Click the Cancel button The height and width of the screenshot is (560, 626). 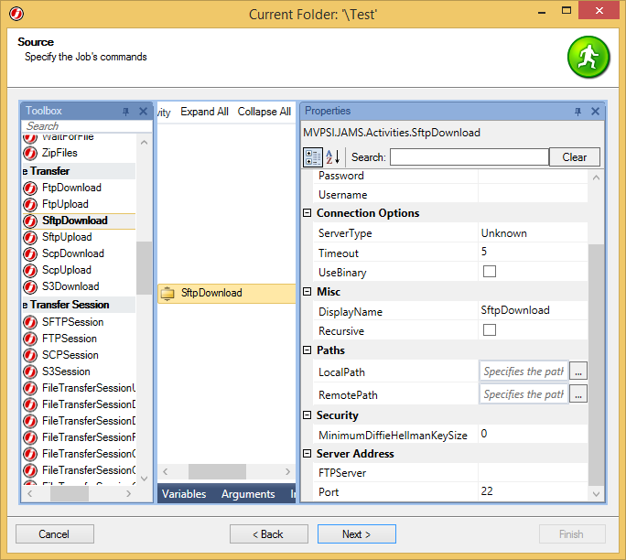coord(55,534)
